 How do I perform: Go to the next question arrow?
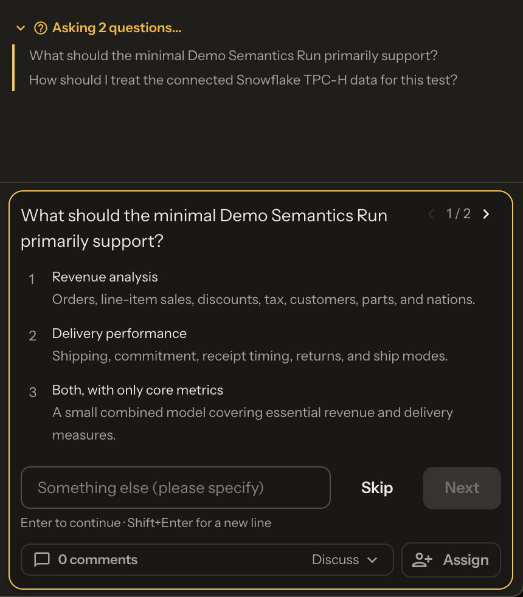click(x=486, y=214)
